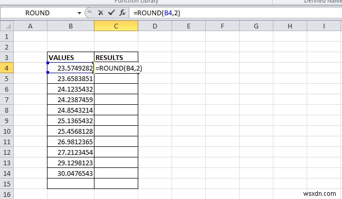The width and height of the screenshot is (342, 199).
Task: Select column H header
Action: (x=290, y=26)
